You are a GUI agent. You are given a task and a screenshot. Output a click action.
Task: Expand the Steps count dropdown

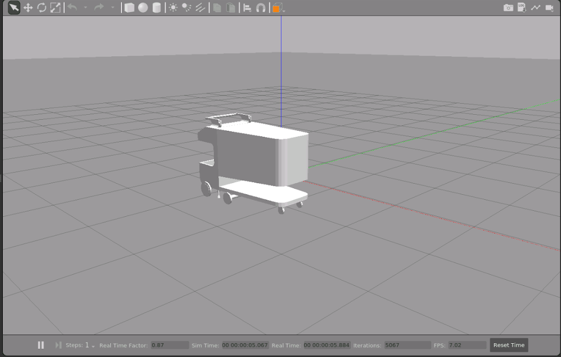(x=93, y=346)
